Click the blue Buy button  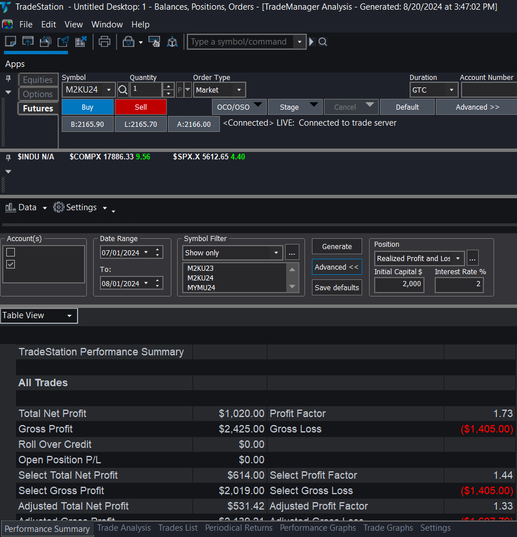tap(87, 107)
